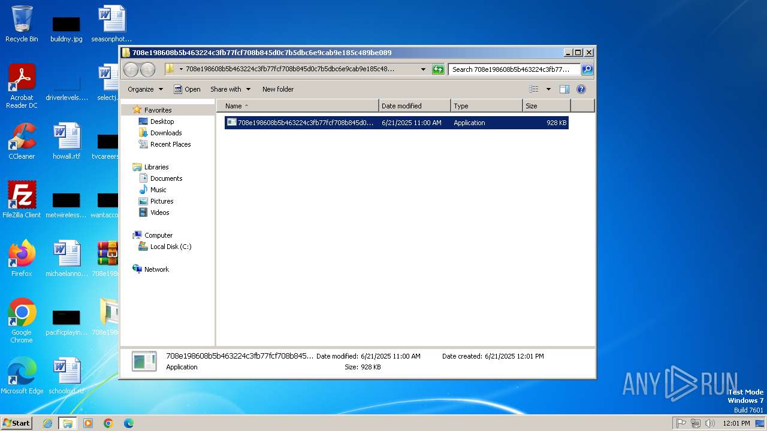Select michaelanno document on desktop

[67, 259]
